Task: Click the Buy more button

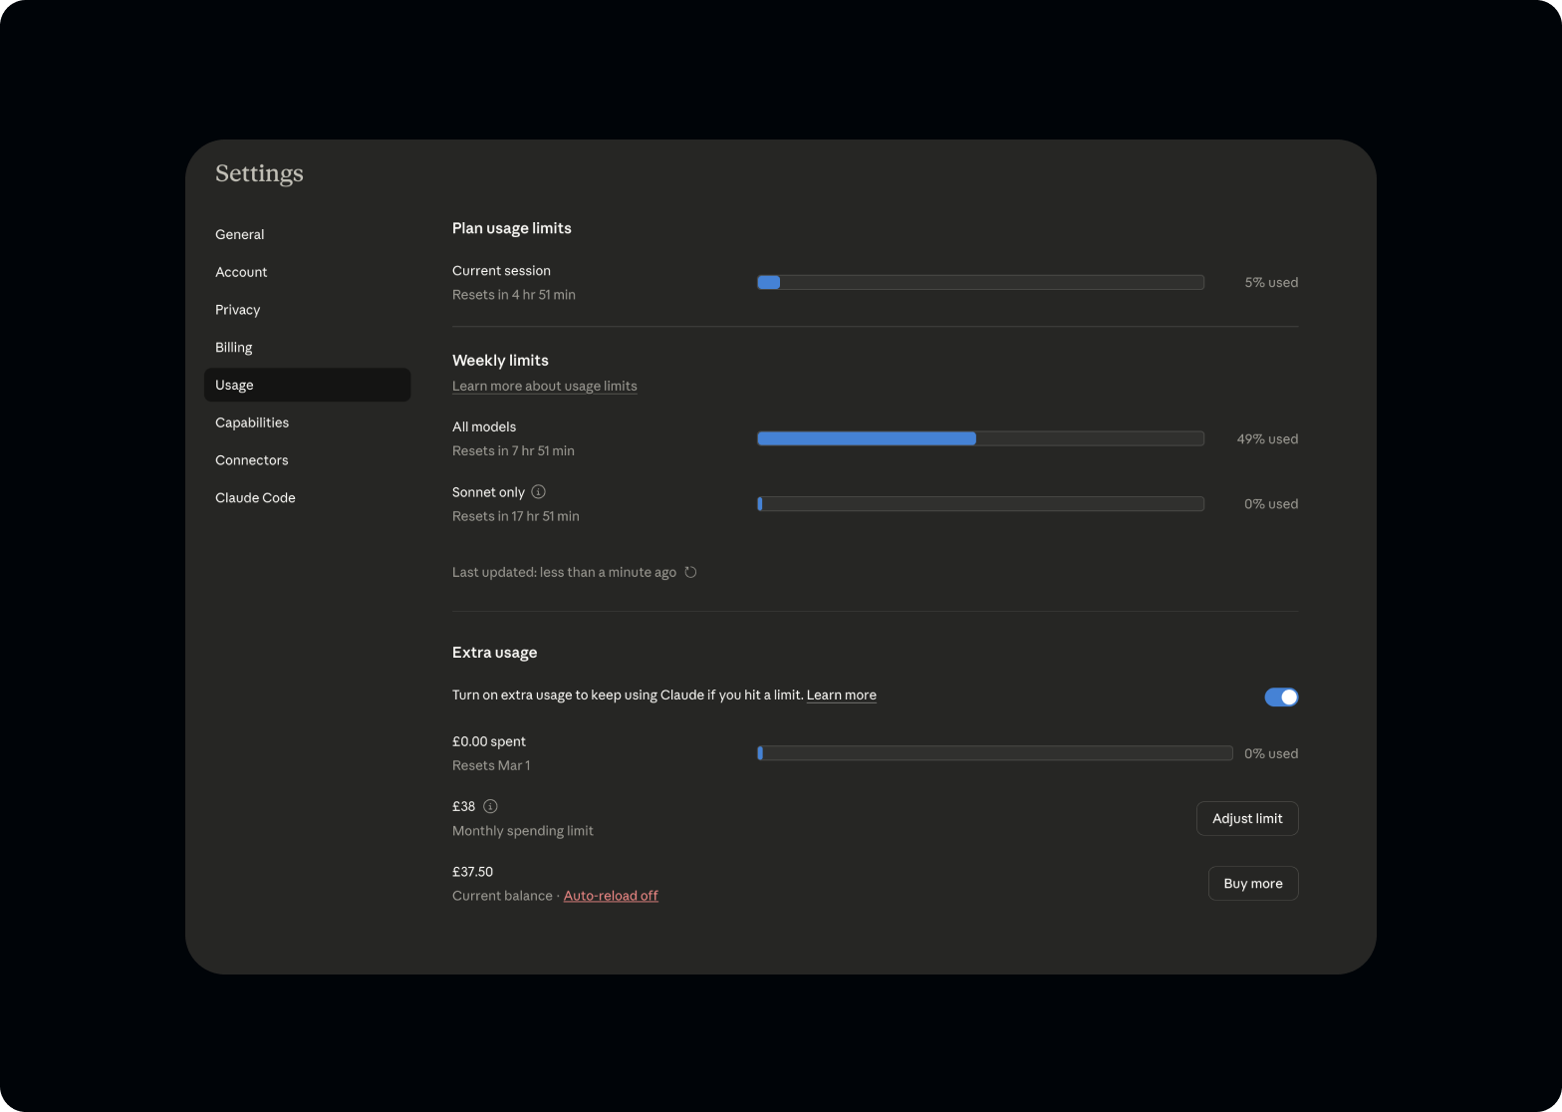Action: [x=1253, y=884]
